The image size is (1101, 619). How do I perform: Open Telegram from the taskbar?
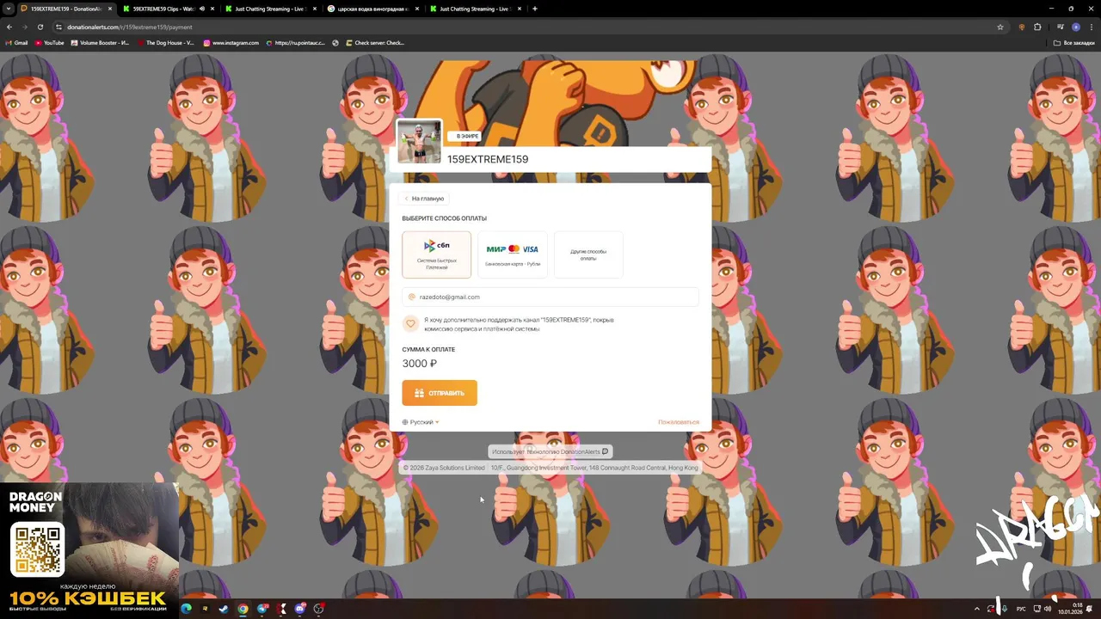262,609
